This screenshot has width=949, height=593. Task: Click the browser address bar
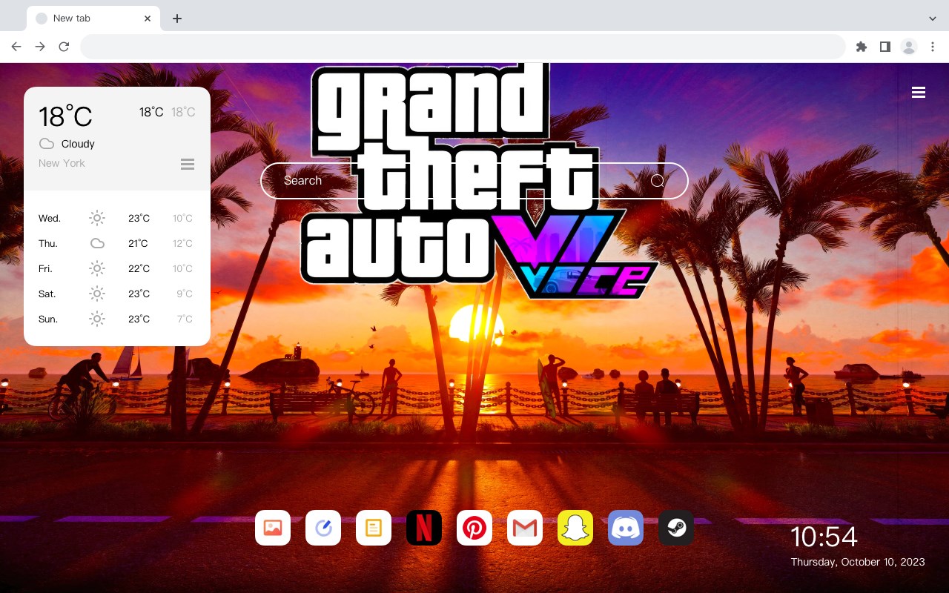click(x=463, y=47)
